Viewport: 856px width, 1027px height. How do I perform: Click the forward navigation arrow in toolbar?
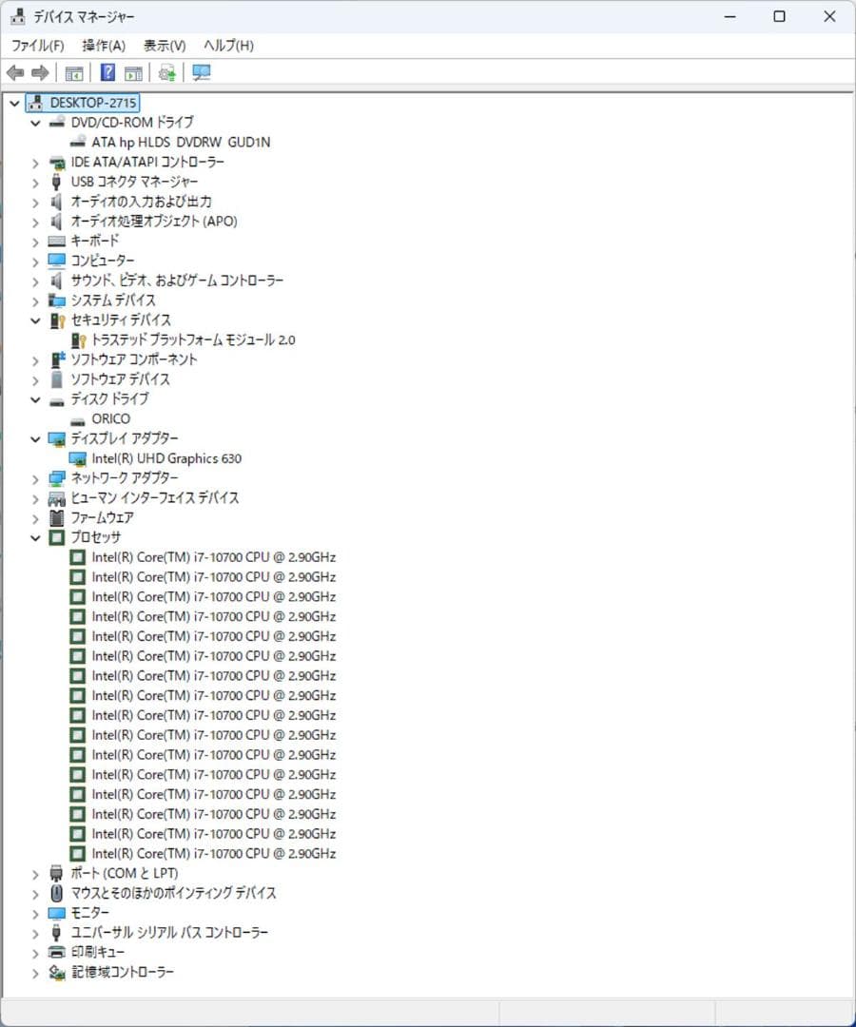[x=40, y=72]
